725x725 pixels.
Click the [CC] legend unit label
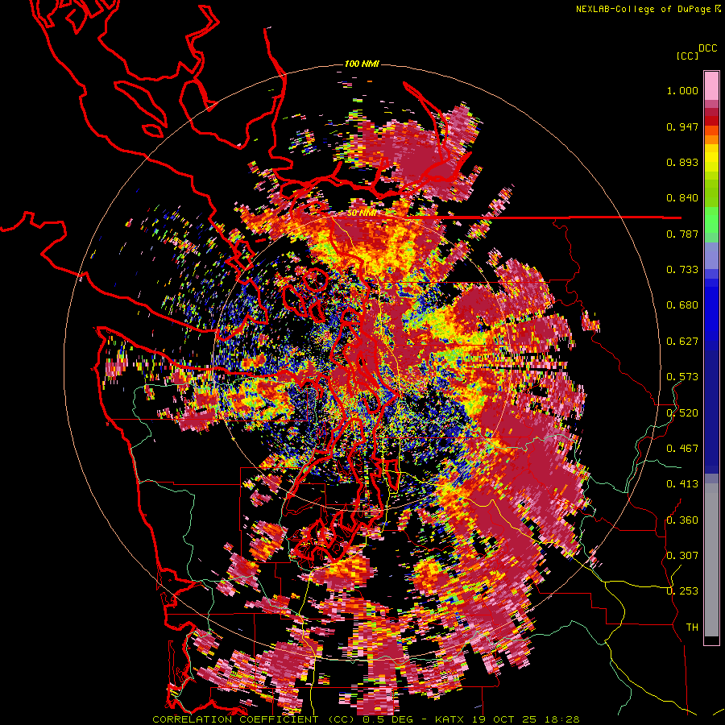click(687, 56)
